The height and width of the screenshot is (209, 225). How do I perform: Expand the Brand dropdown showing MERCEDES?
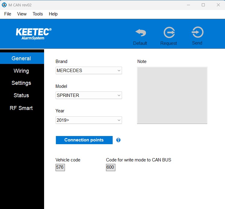point(89,71)
